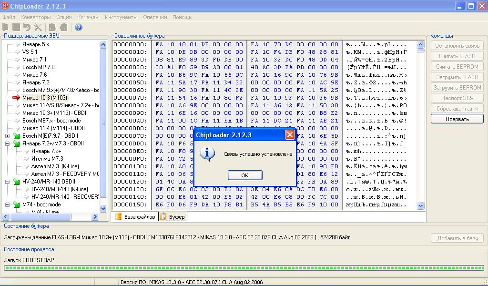This screenshot has height=286, width=488.
Task: Open help with the blue question mark icon
Action: pyautogui.click(x=79, y=27)
